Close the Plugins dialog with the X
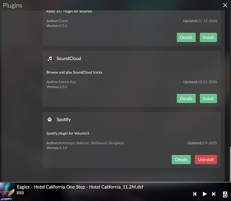This screenshot has height=201, width=231. [x=225, y=5]
